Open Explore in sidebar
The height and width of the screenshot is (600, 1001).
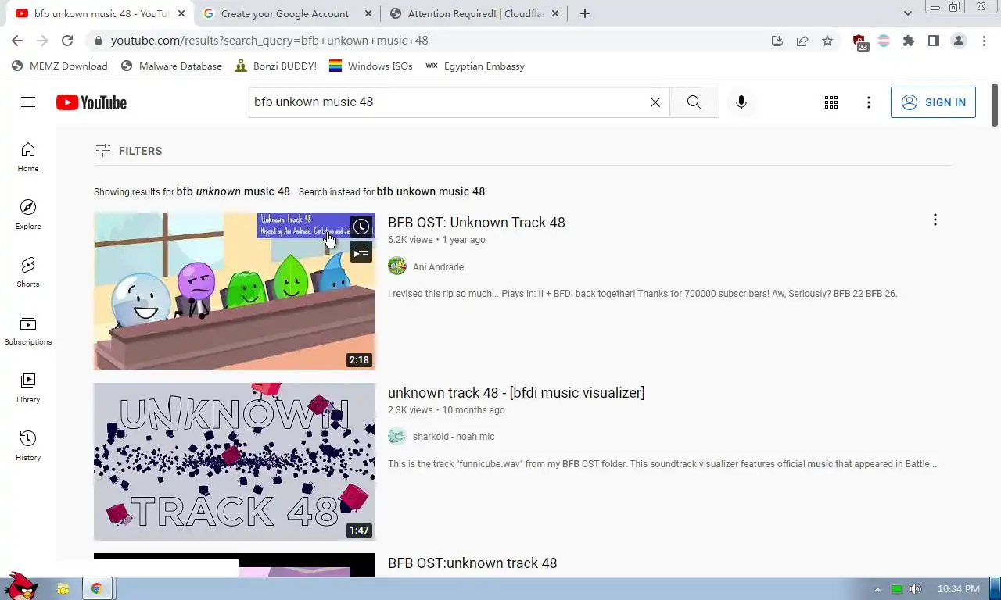click(x=28, y=214)
